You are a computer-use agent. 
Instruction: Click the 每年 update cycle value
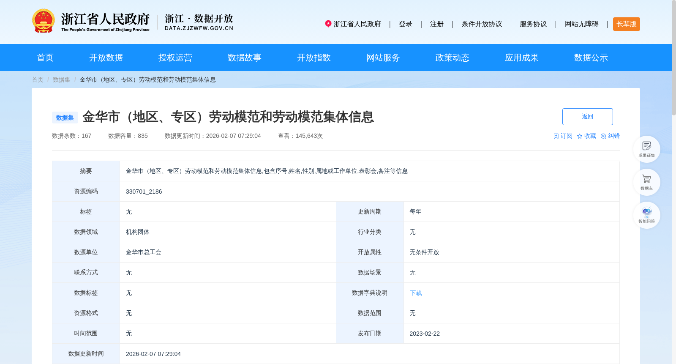415,212
